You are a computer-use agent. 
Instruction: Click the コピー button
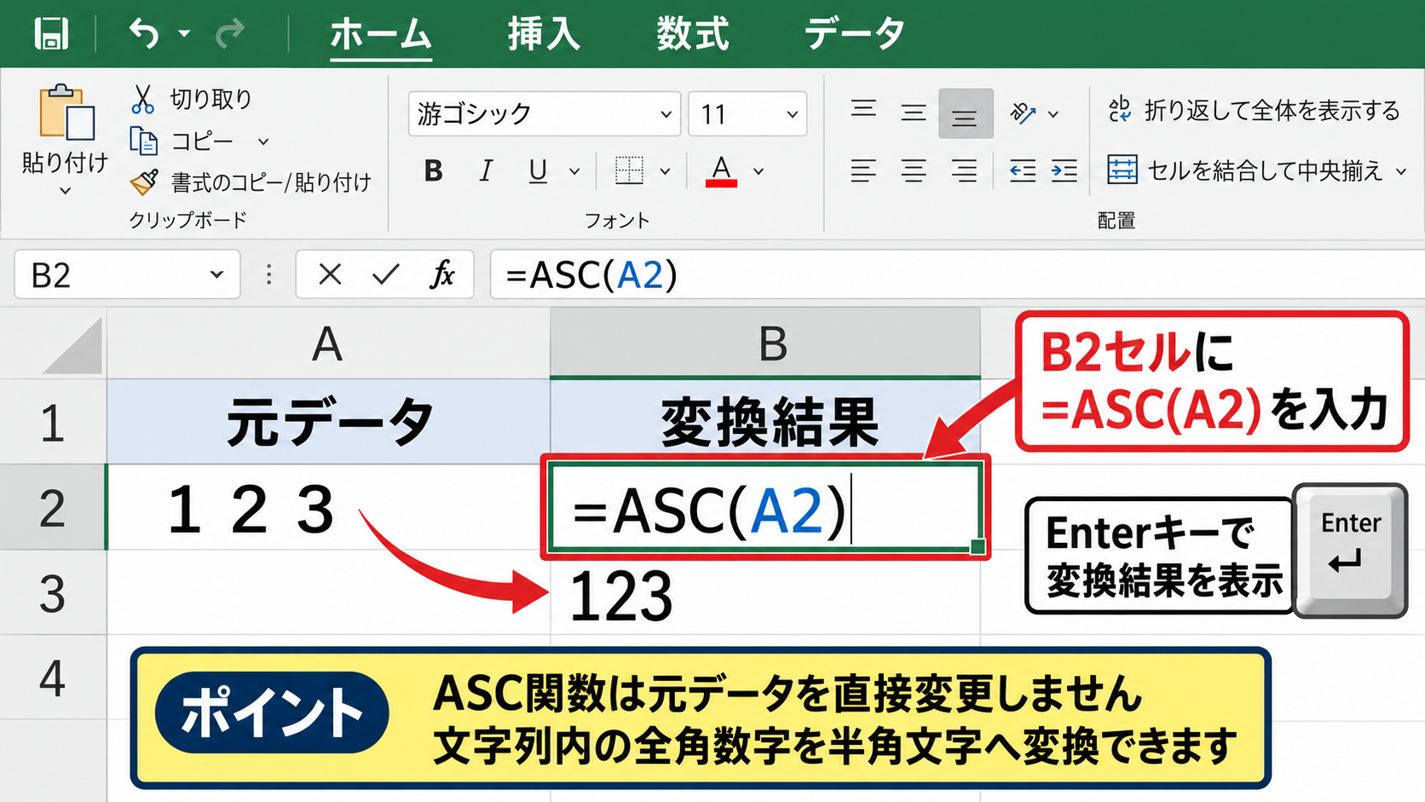coord(182,141)
